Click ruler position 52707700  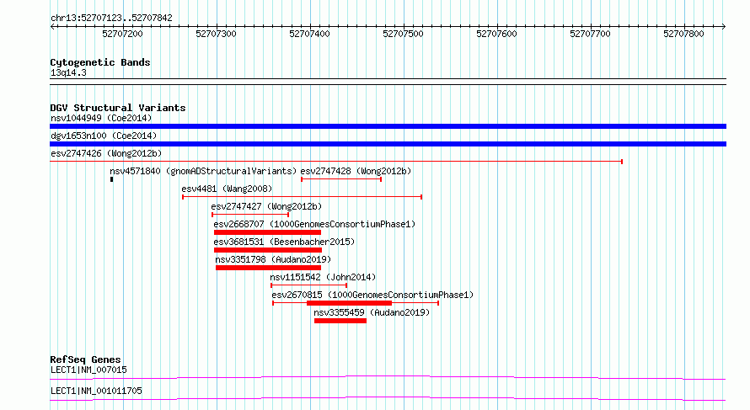[x=590, y=34]
